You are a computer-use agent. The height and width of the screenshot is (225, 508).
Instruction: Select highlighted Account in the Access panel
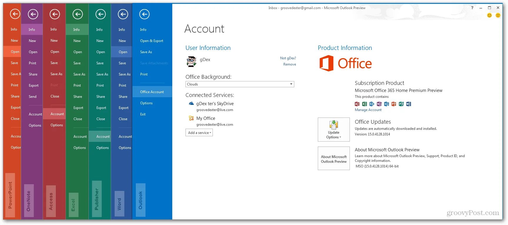click(54, 114)
